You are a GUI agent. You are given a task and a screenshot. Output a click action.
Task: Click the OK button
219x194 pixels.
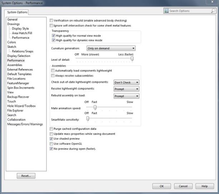pos(161,186)
